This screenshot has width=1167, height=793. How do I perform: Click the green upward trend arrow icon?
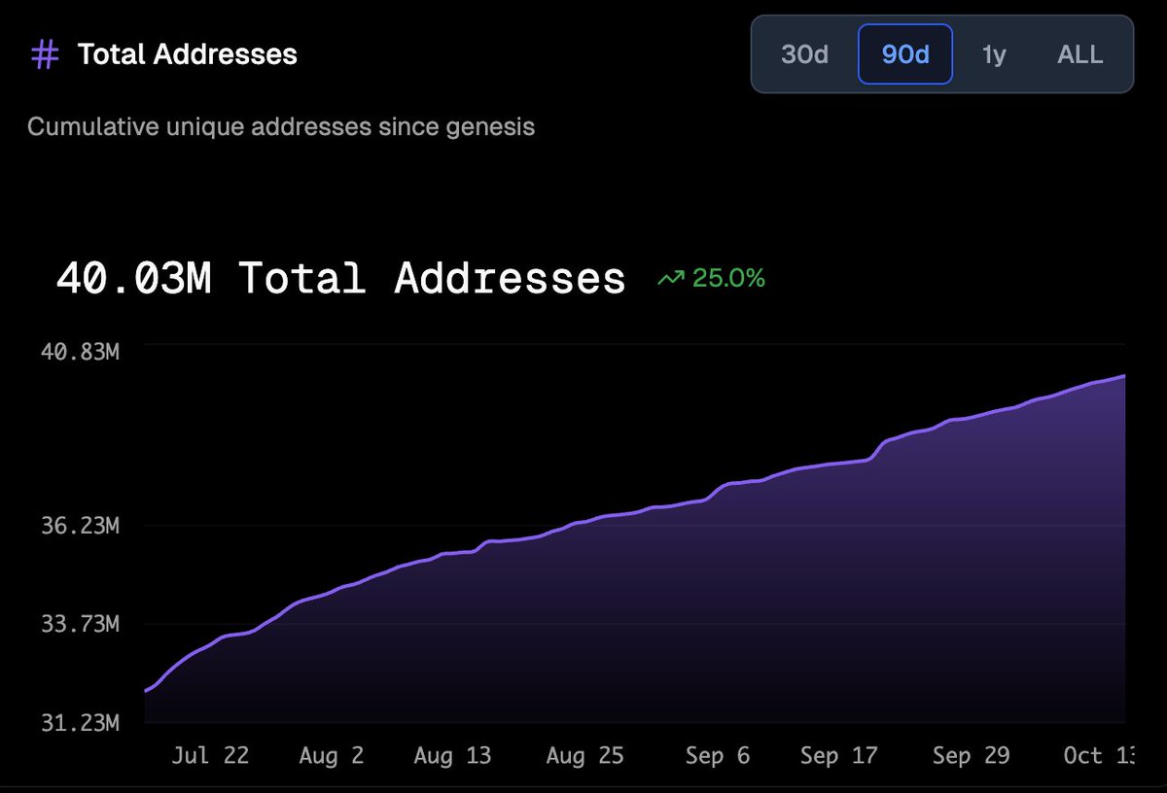point(669,280)
